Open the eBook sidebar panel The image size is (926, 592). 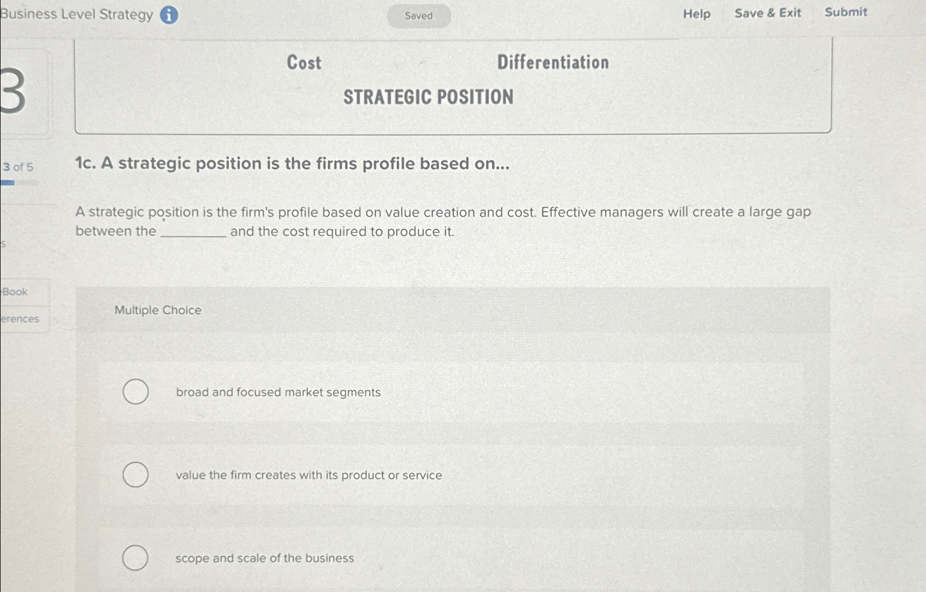14,291
